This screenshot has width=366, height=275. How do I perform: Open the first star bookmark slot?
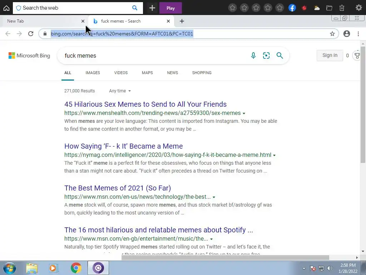click(232, 8)
